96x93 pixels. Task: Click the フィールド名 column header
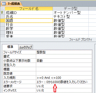point(29,9)
